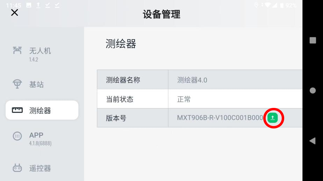The width and height of the screenshot is (323, 181).
Task: Click the version number MXT906B text
Action: pos(220,118)
